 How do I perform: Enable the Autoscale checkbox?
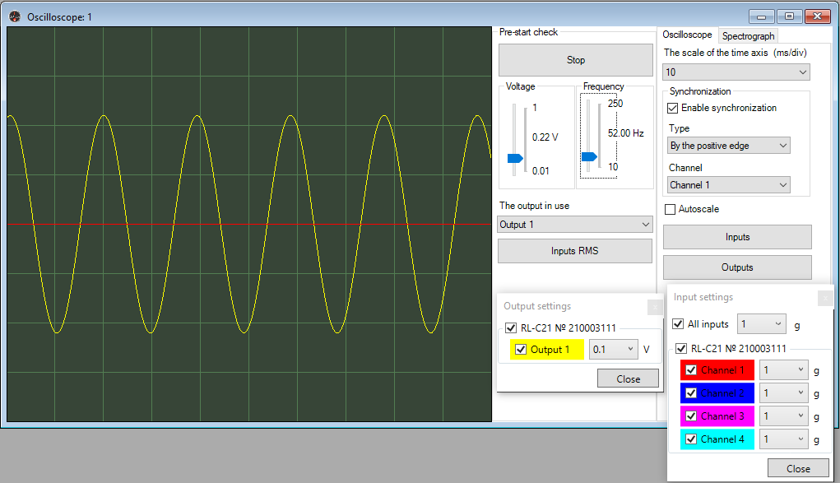coord(670,209)
